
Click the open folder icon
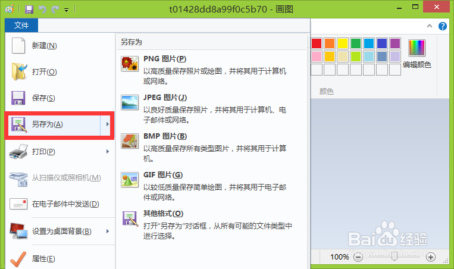click(19, 71)
